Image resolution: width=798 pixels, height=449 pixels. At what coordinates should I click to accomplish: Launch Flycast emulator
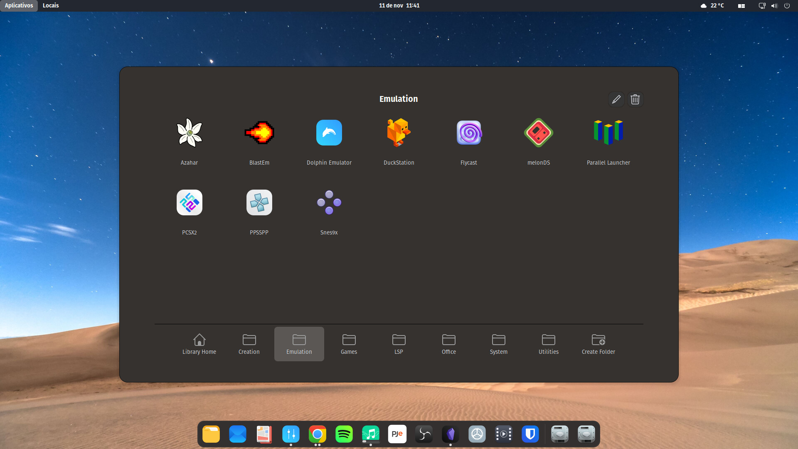click(469, 133)
